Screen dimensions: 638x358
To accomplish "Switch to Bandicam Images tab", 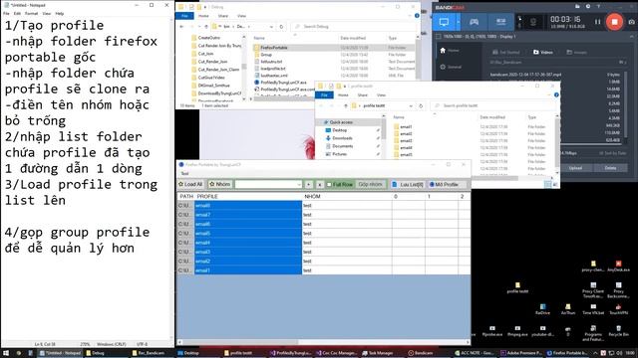I will coord(576,52).
